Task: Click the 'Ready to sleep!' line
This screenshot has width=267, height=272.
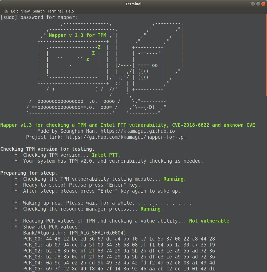Action: (x=76, y=185)
